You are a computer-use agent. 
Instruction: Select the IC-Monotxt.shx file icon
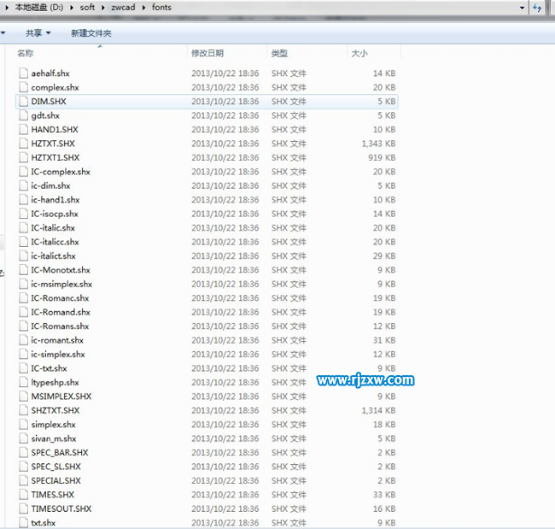coord(23,270)
